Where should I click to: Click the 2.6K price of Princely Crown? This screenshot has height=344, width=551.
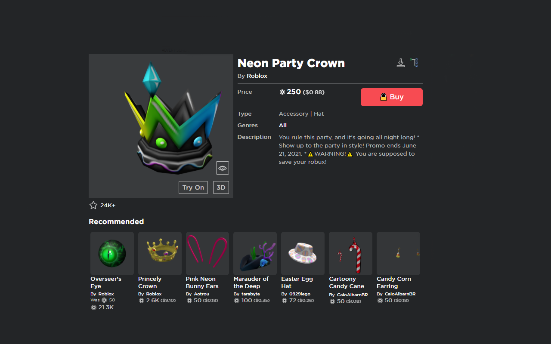pos(152,301)
